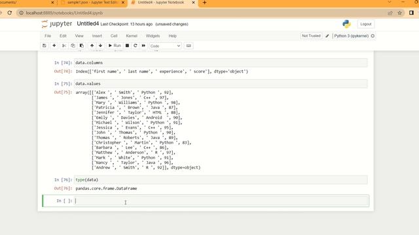Click the pencil edit mode indicator
Viewport: 419px width, 235px height.
[x=327, y=36]
